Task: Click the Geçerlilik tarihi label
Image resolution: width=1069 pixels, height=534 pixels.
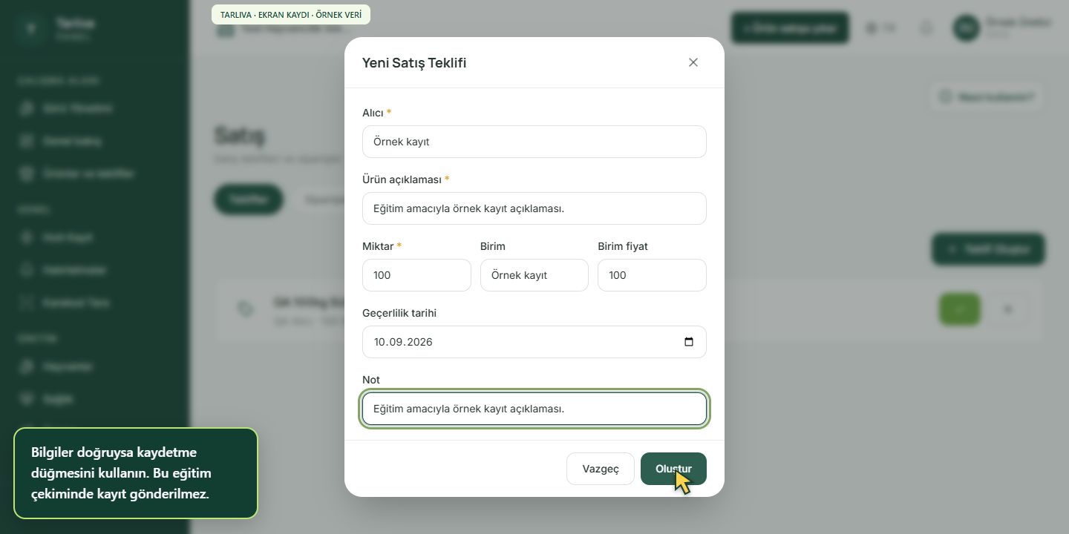Action: (399, 313)
